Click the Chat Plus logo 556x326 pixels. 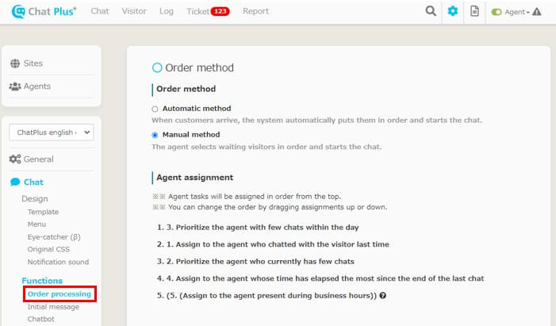(44, 11)
